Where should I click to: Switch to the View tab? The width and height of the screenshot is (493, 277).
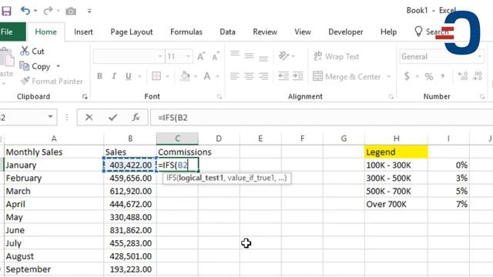tap(303, 32)
